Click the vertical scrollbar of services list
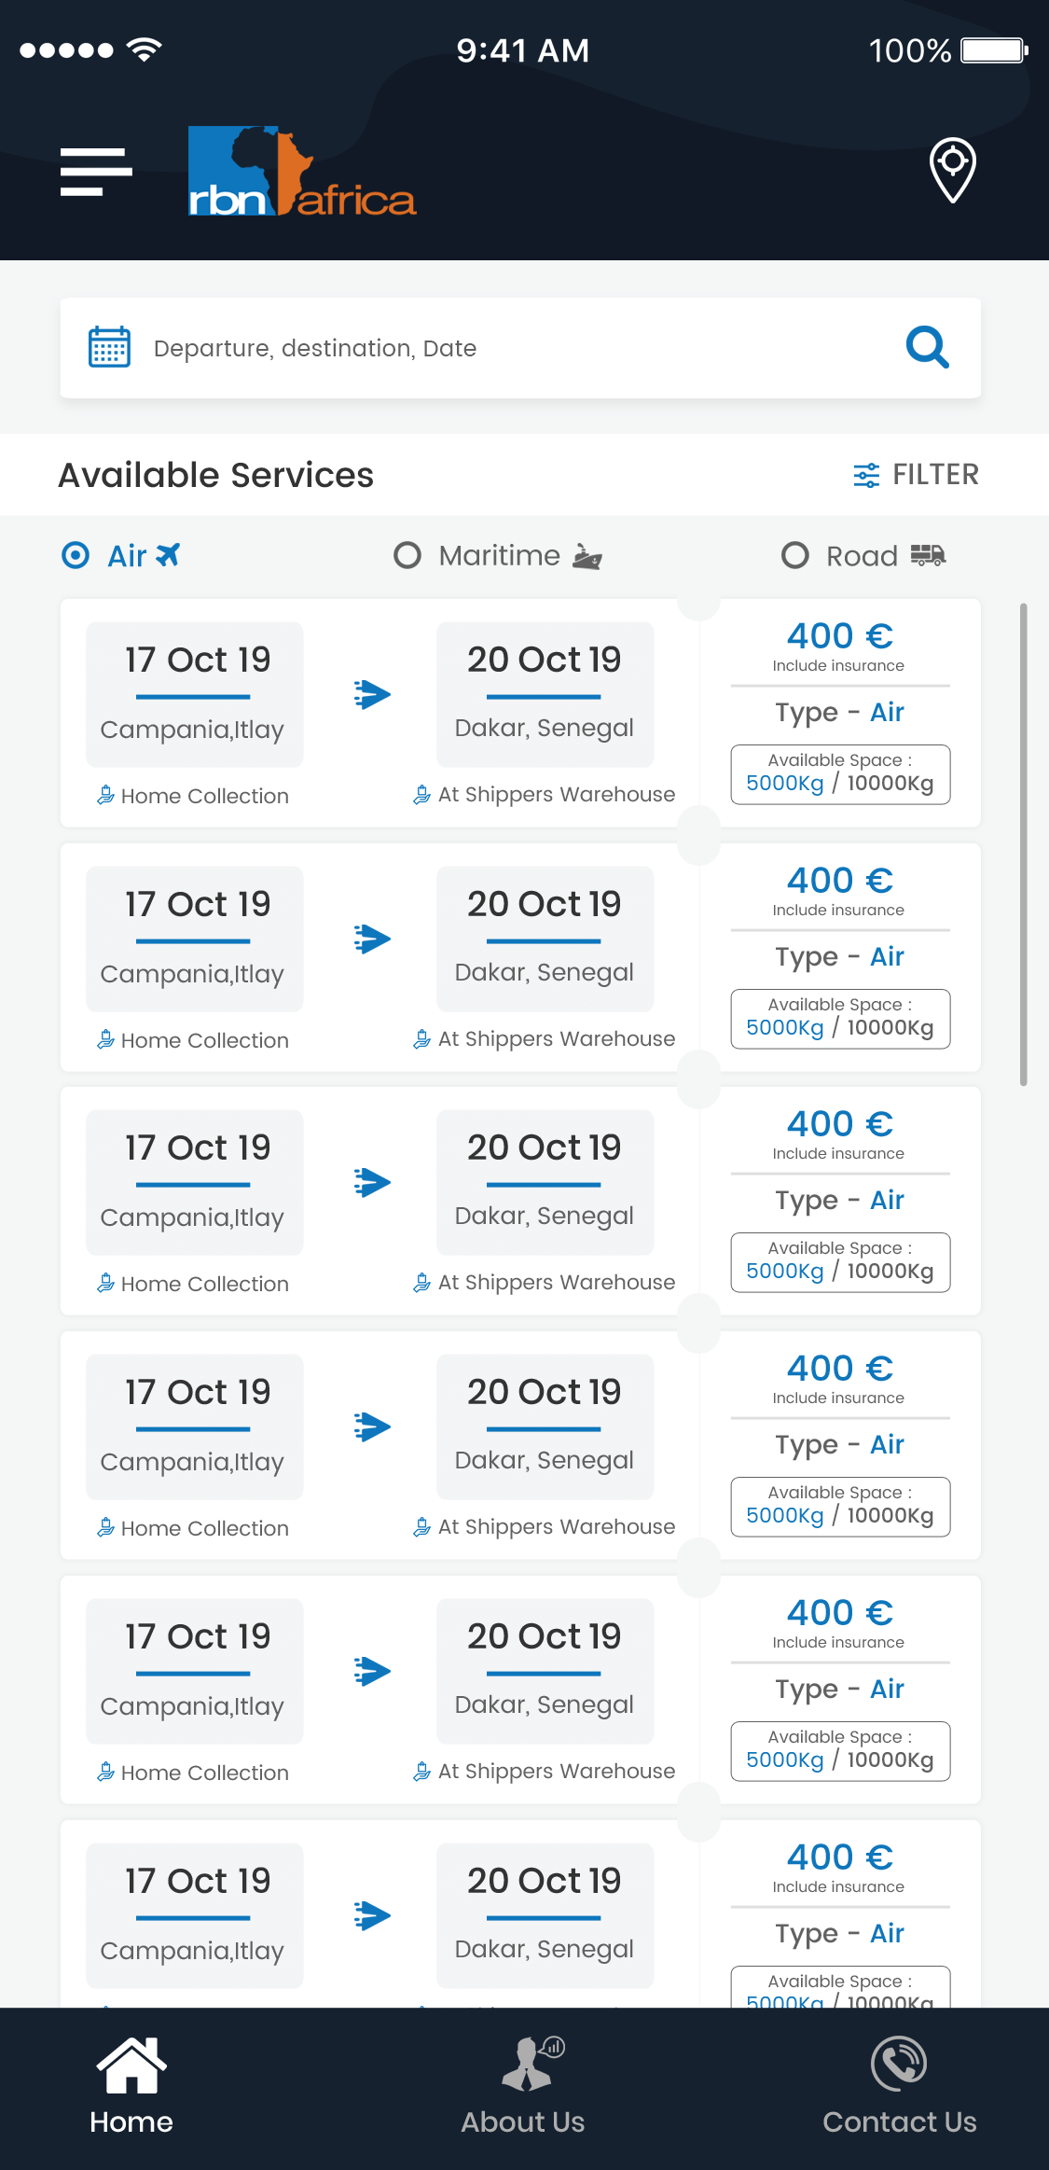This screenshot has width=1049, height=2170. pyautogui.click(x=1023, y=844)
